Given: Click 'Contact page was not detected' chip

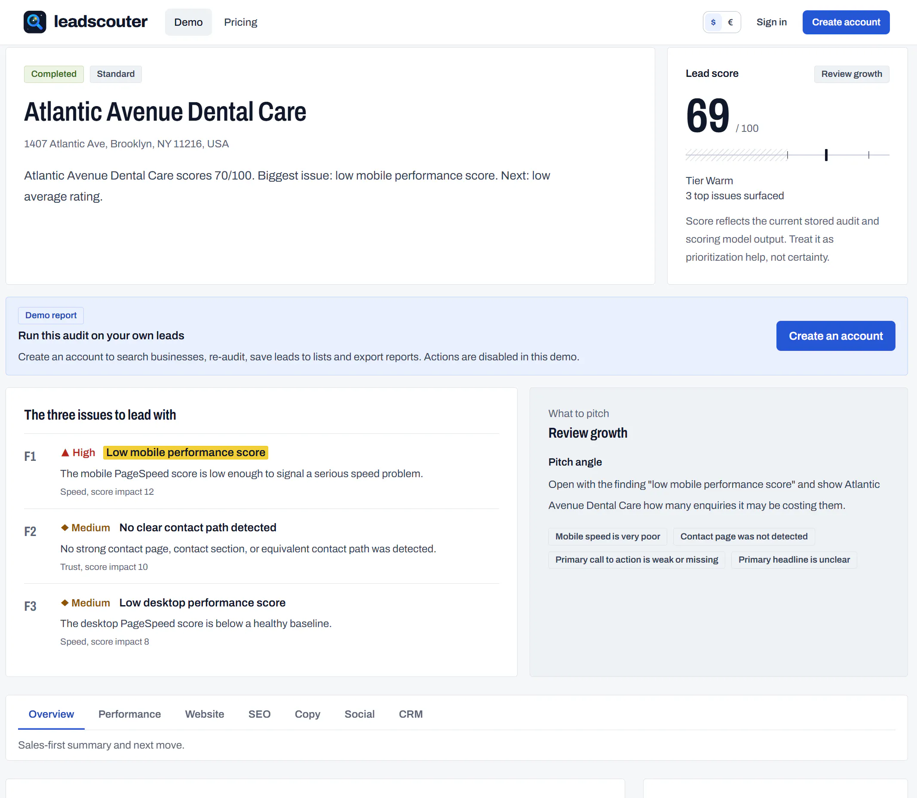Looking at the screenshot, I should [744, 536].
